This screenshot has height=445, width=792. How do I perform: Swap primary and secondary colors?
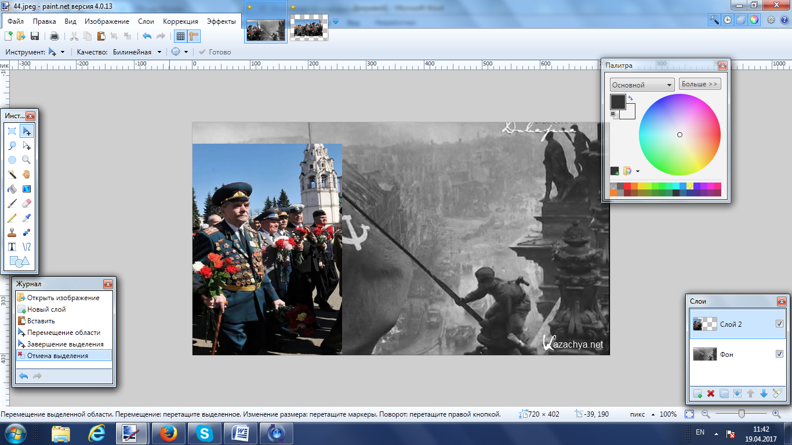coord(630,99)
